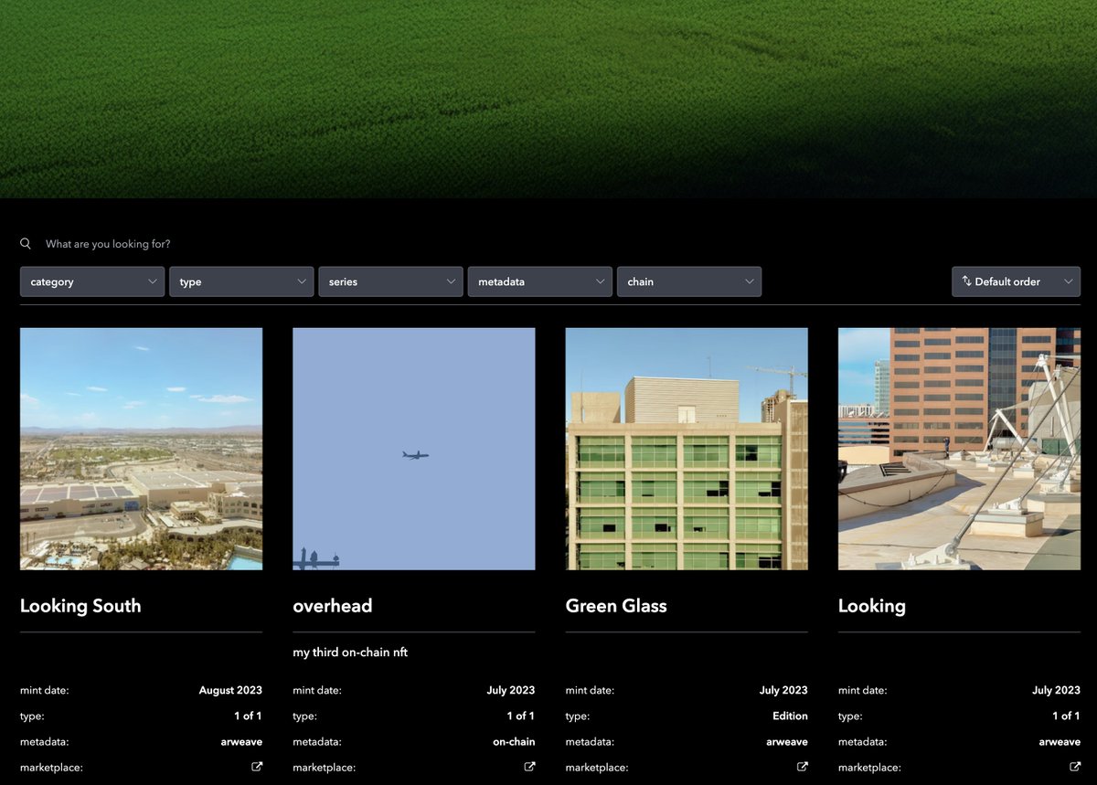Open Green Glass marketplace external link
The width and height of the screenshot is (1097, 785).
[x=803, y=767]
